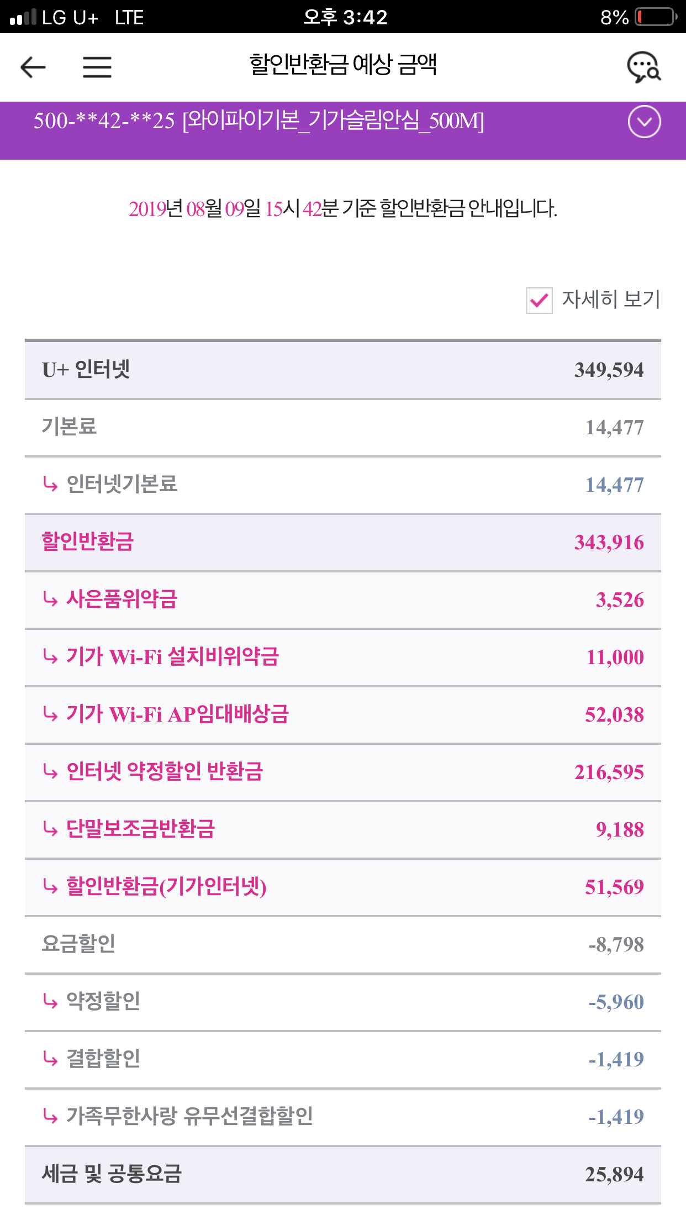The width and height of the screenshot is (686, 1220).
Task: Tap the 자세히 보기 label
Action: (611, 299)
